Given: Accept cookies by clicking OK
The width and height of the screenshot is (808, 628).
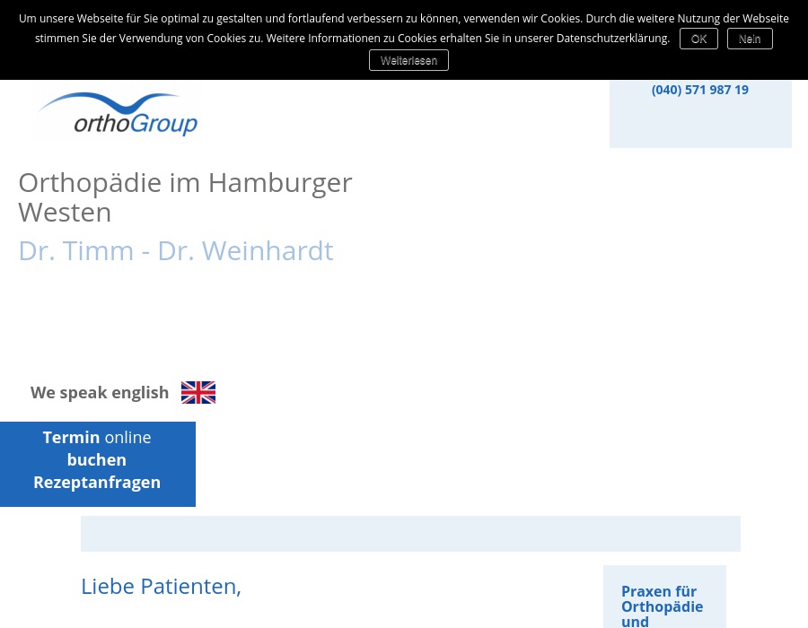Looking at the screenshot, I should 698,39.
